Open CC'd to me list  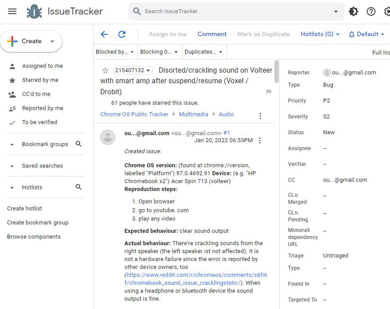(36, 94)
